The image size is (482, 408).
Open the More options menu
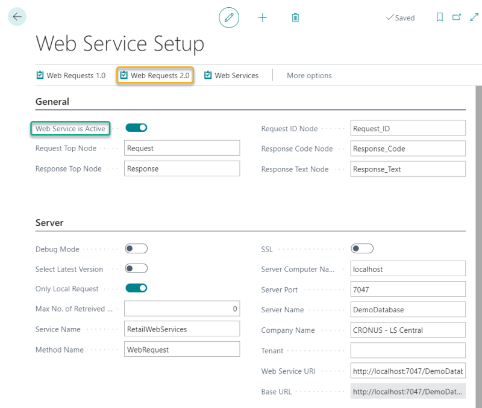tap(309, 75)
